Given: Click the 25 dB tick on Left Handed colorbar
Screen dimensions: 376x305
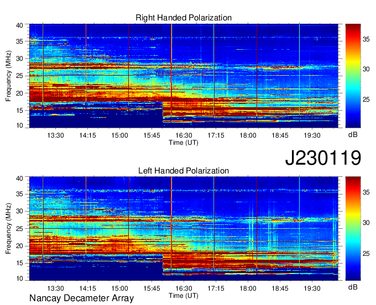Looking at the screenshot, I should click(366, 254).
